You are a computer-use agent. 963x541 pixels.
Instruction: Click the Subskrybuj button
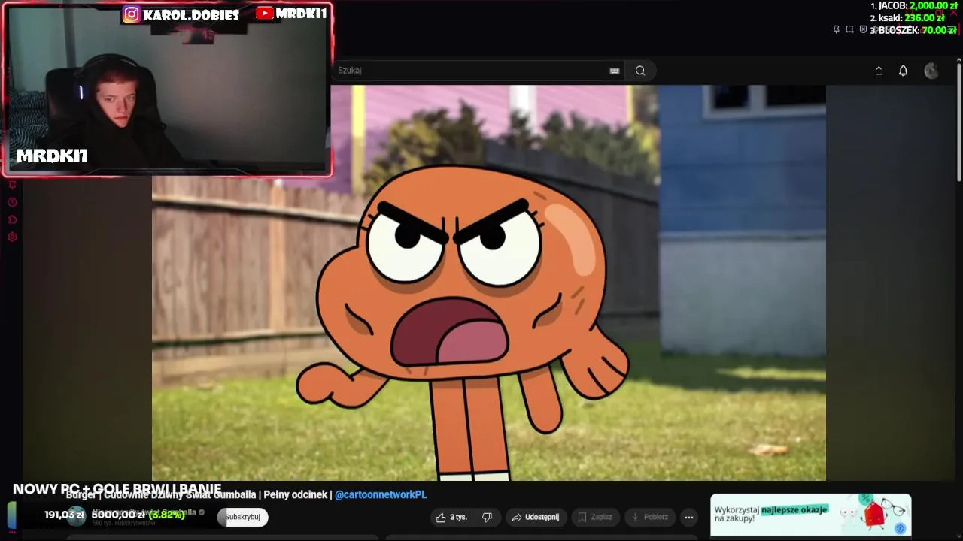pyautogui.click(x=242, y=517)
